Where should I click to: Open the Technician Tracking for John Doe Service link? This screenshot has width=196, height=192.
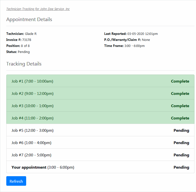pyautogui.click(x=38, y=9)
